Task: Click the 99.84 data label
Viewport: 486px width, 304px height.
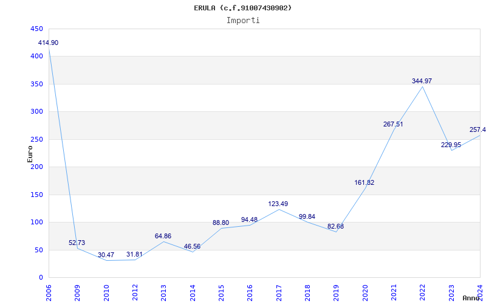Action: (307, 216)
